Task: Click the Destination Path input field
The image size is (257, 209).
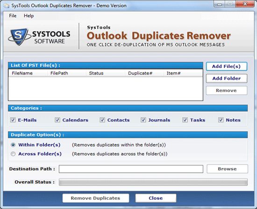Action: pos(131,169)
